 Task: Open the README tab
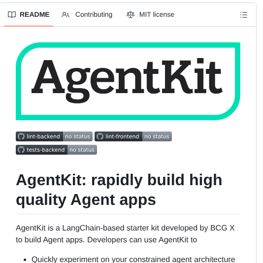click(x=29, y=15)
